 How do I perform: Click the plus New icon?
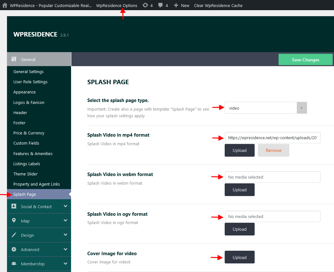point(176,5)
